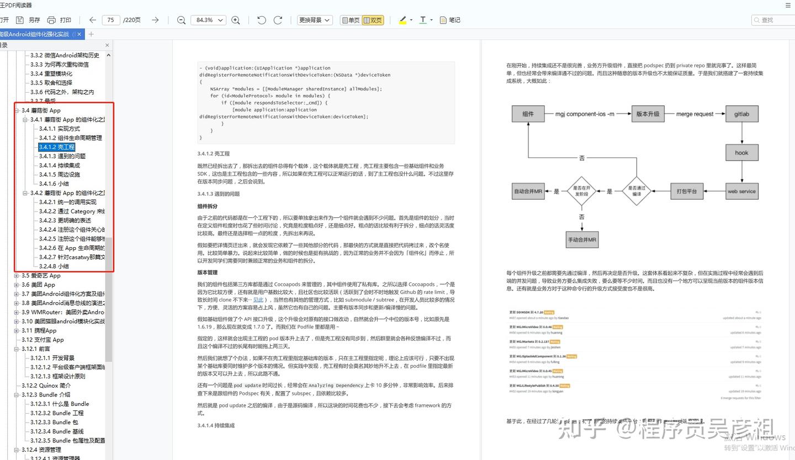795x460 pixels.
Task: Select the yellow highlighter annotation tool
Action: (402, 20)
